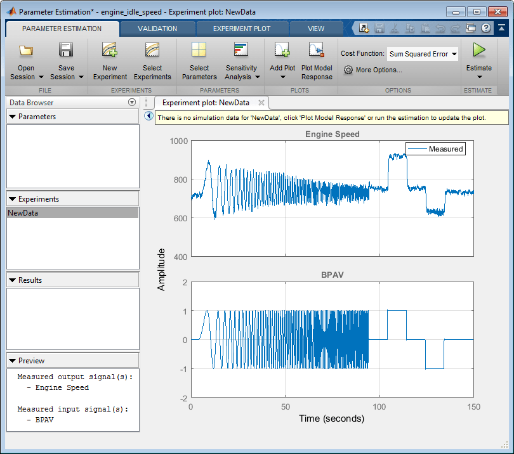Switch to the Experiment Plot ribbon tab

(241, 29)
